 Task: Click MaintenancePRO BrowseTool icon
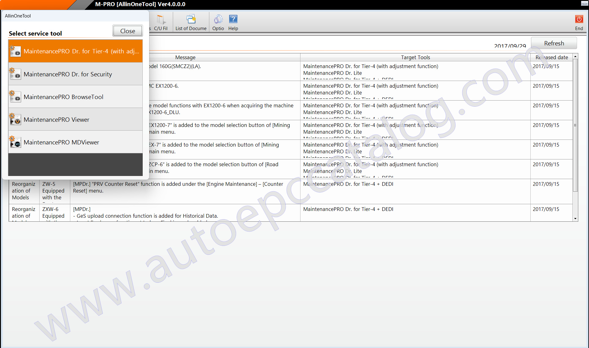15,97
